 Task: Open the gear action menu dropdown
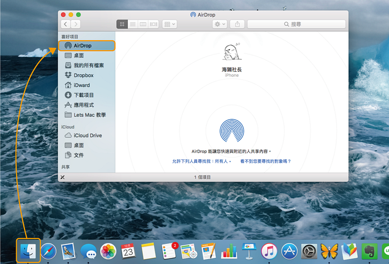point(220,24)
